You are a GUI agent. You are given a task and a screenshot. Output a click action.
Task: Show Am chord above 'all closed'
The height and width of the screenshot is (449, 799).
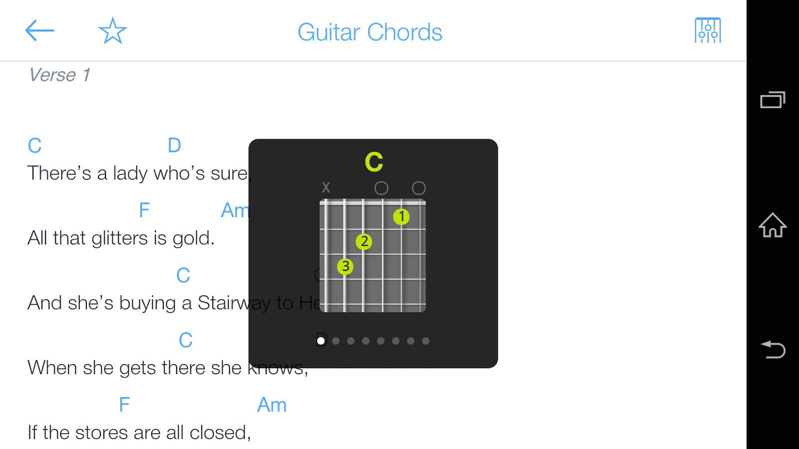tap(272, 405)
